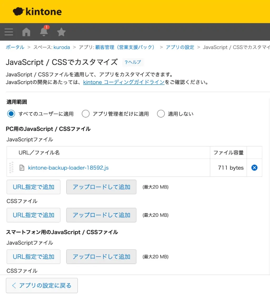Open アプリの設定 breadcrumb link

tap(180, 47)
